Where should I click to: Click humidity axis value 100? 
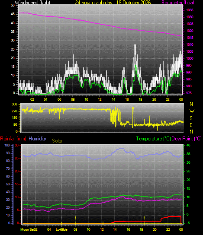tap(7, 145)
